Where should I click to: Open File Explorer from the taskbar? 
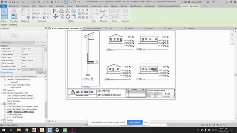click(x=19, y=130)
